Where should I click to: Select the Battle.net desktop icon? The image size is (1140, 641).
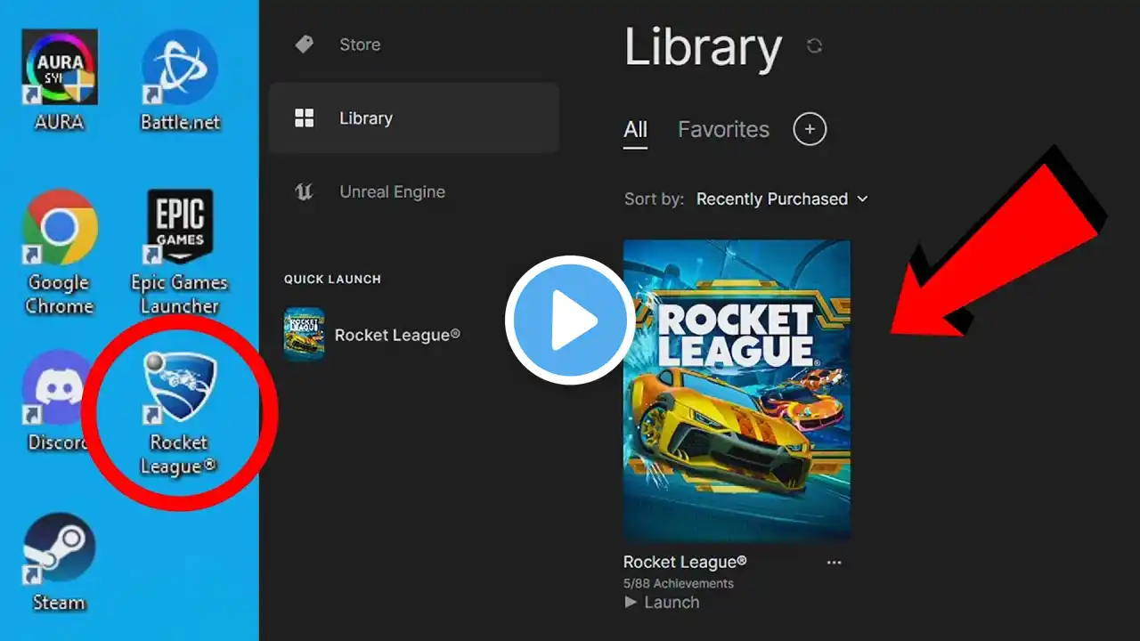tap(180, 80)
